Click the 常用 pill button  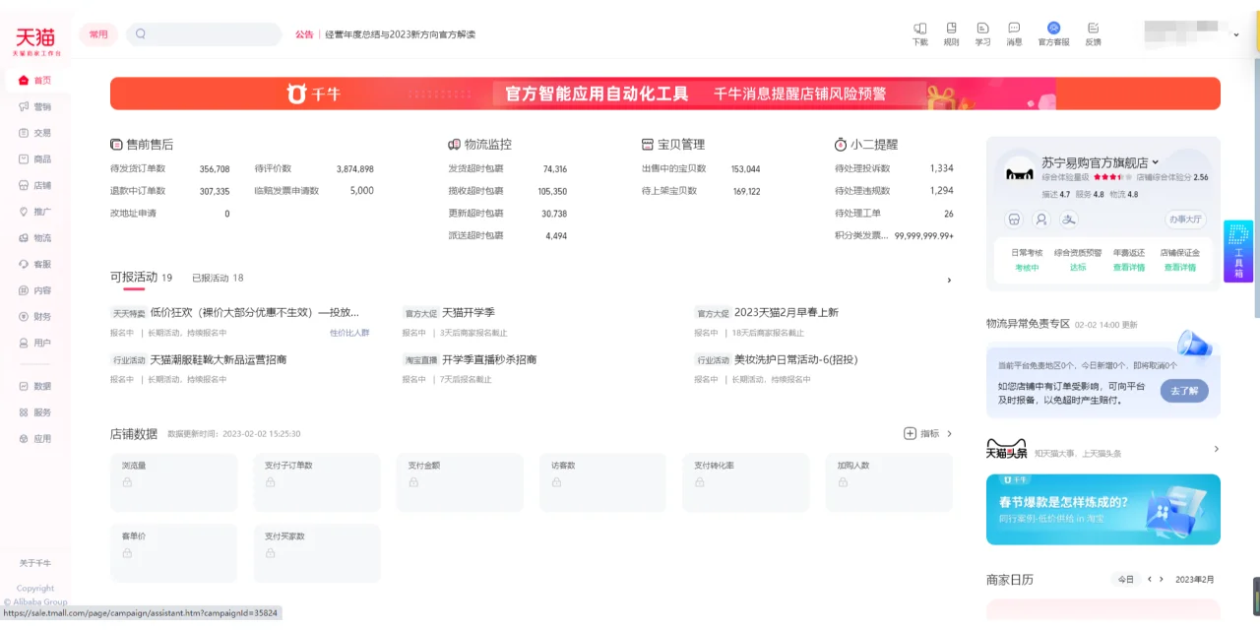(98, 33)
